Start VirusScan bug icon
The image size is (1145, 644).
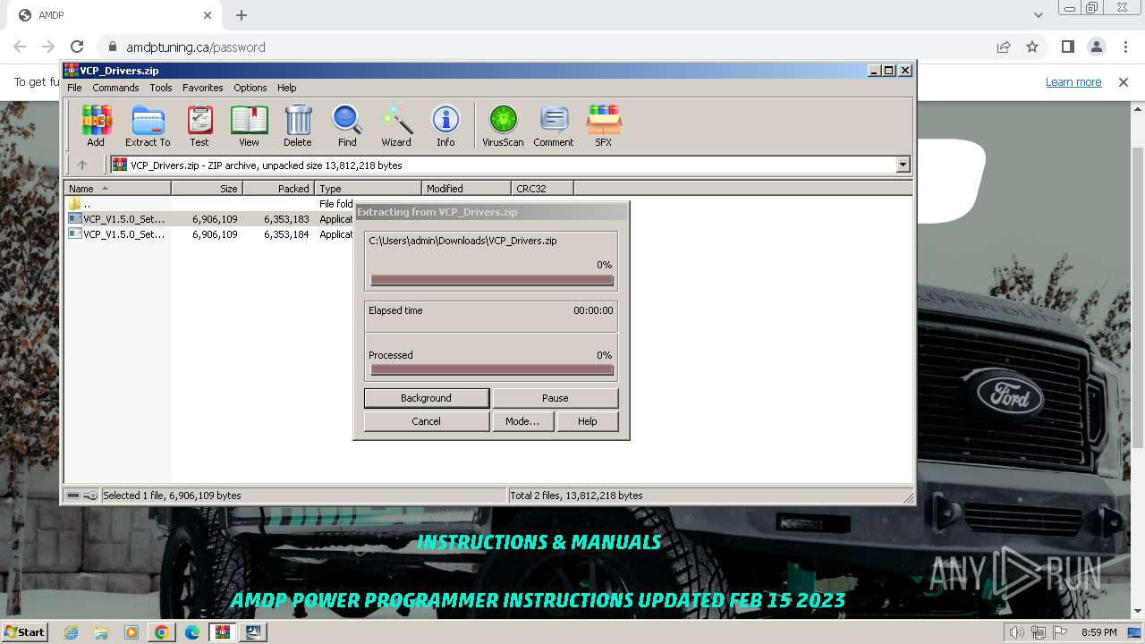click(x=503, y=126)
